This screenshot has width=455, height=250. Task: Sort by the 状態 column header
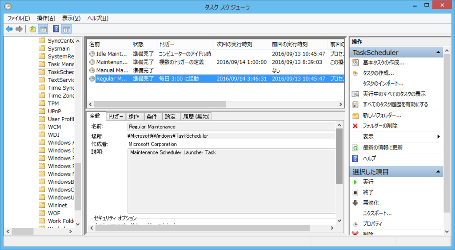click(143, 44)
